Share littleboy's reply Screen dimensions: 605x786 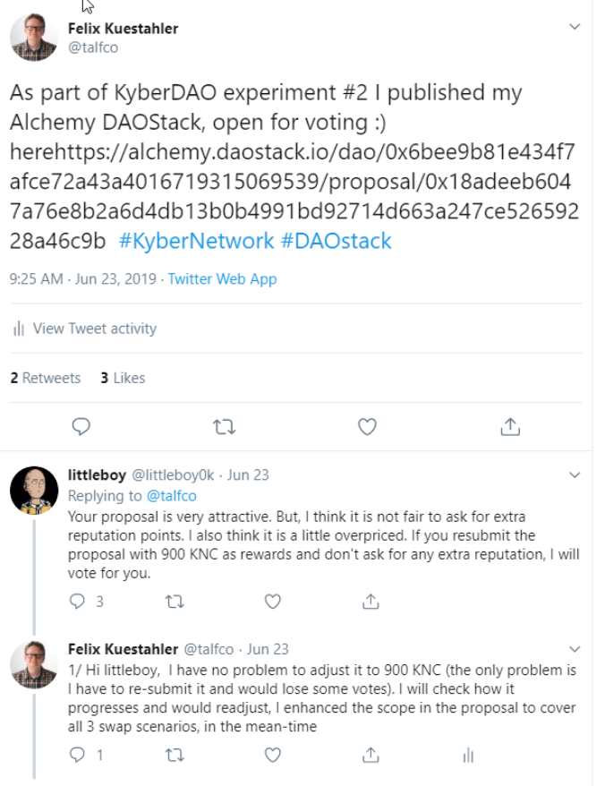pyautogui.click(x=371, y=602)
